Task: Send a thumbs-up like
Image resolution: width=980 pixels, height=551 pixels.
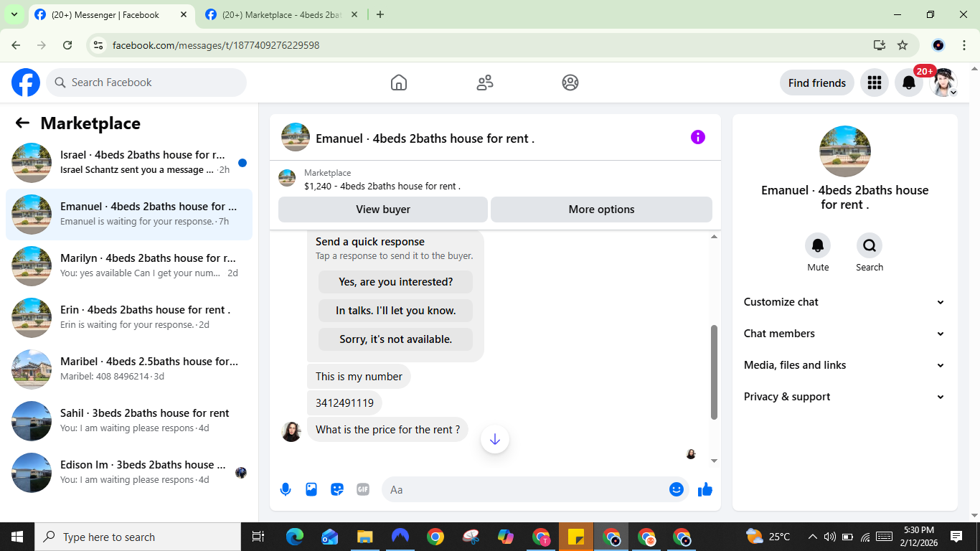Action: click(x=705, y=489)
